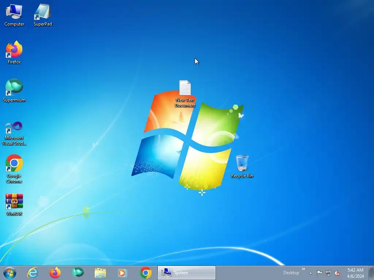The image size is (374, 280).
Task: Select the WinRAR desktop shortcut
Action: [x=14, y=205]
